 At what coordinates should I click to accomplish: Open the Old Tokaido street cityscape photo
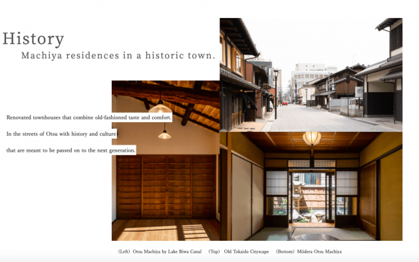click(311, 75)
